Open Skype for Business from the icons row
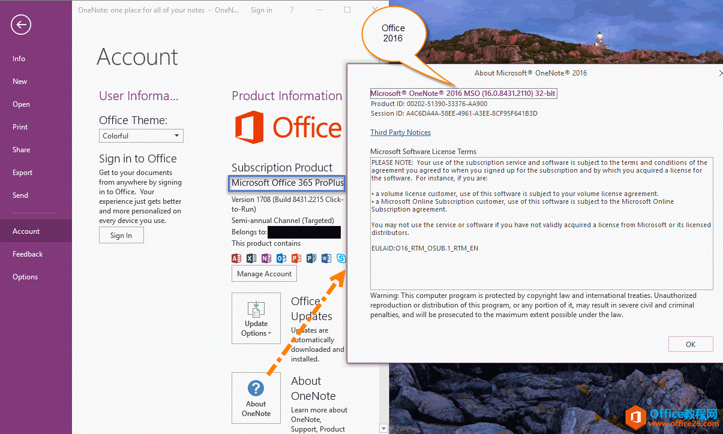 point(341,258)
